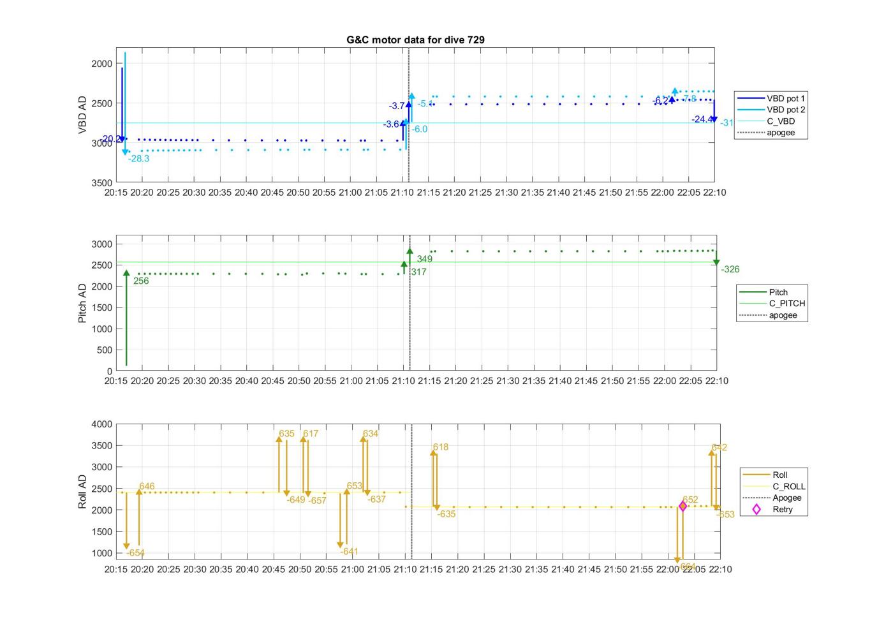Click the 2000 tick on VBD AD axis
Image resolution: width=893 pixels, height=629 pixels.
click(101, 63)
